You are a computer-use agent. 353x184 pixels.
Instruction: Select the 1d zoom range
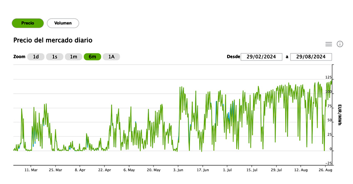[x=36, y=57]
